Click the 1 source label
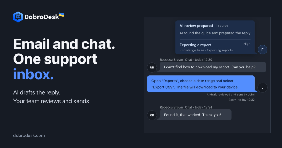Viewport: 282px width, 148px height. tap(222, 26)
